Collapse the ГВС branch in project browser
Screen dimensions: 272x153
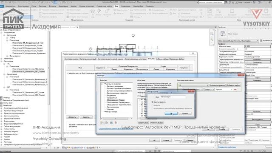click(x=4, y=64)
